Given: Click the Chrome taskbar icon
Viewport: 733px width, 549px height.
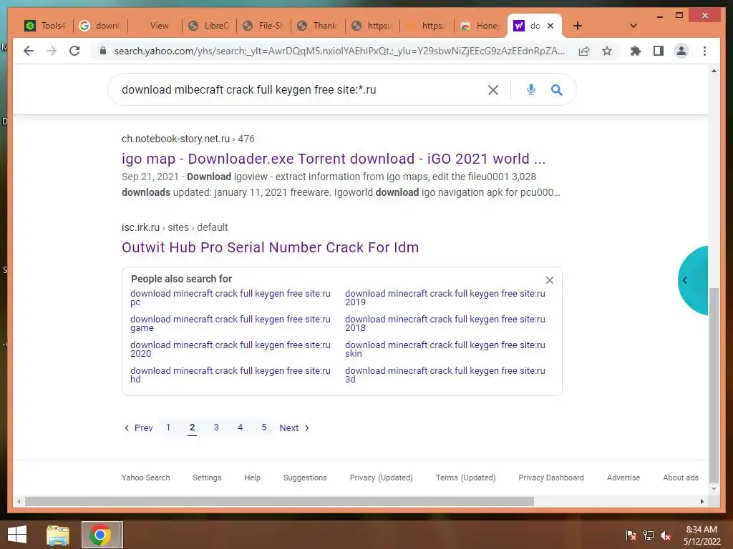Looking at the screenshot, I should click(x=100, y=535).
